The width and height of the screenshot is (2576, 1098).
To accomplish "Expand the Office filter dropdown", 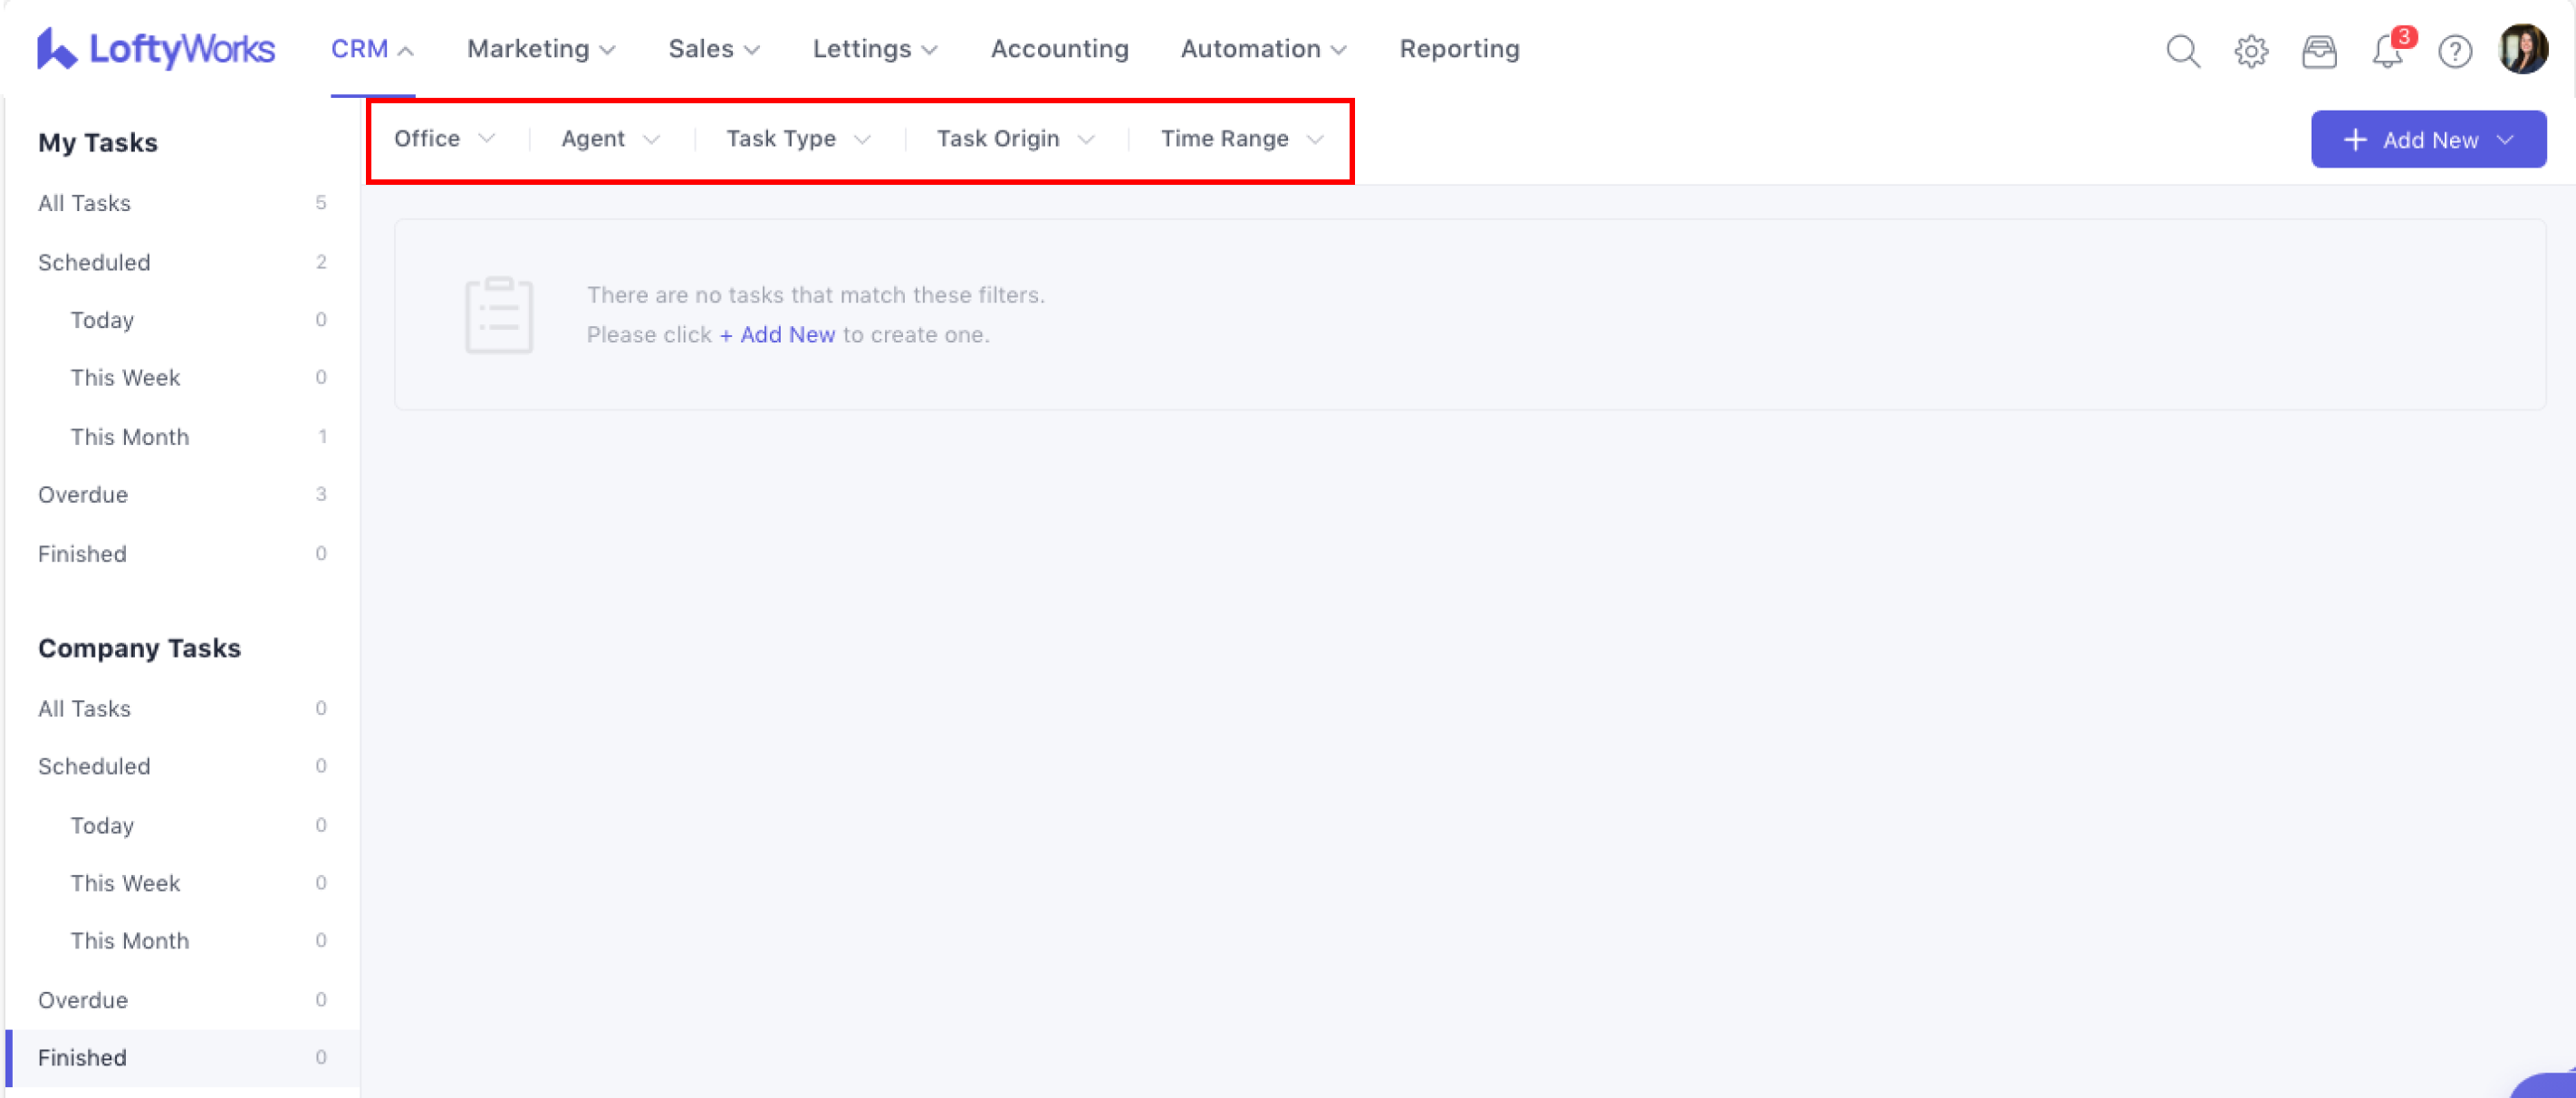I will click(x=444, y=139).
